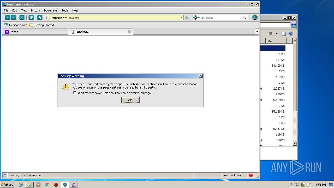Viewport: 334px width, 188px height.
Task: Open the File menu
Action: click(6, 10)
